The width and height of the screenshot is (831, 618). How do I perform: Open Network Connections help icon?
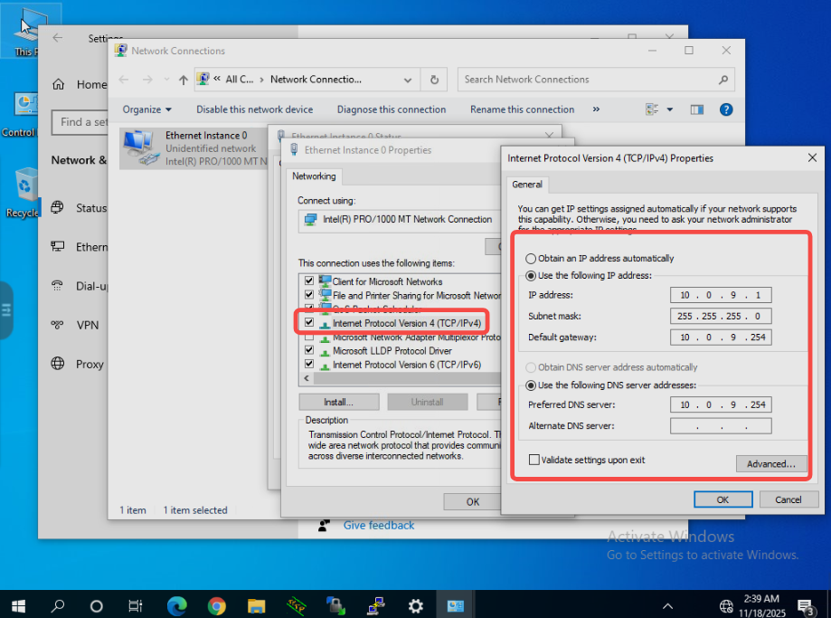coord(726,109)
